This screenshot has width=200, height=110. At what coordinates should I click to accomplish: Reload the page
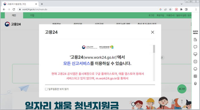point(14,9)
